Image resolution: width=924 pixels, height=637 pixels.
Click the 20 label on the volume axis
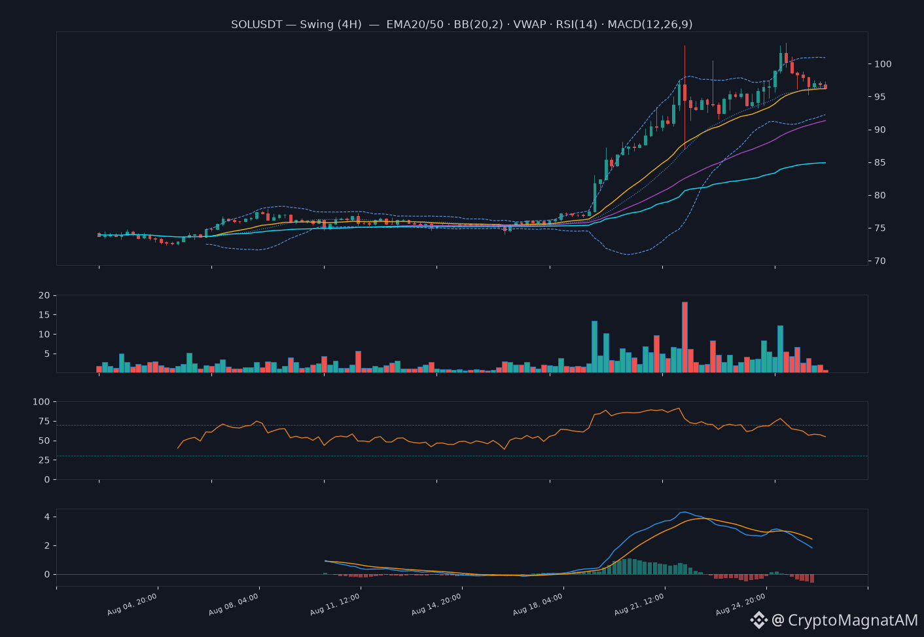point(44,295)
